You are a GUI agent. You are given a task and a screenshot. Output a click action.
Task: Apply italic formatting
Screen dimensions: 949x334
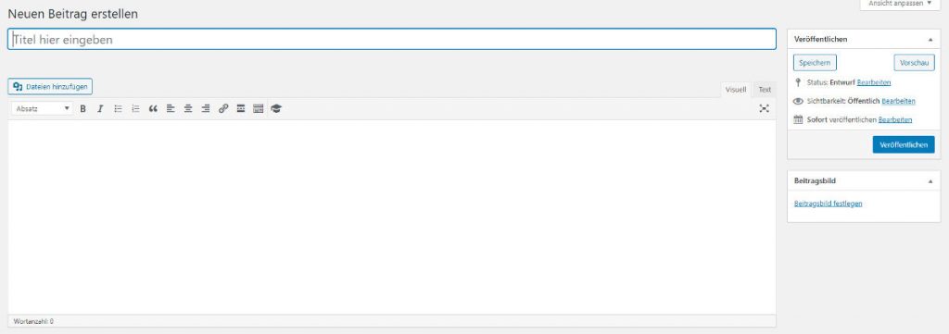[x=100, y=109]
